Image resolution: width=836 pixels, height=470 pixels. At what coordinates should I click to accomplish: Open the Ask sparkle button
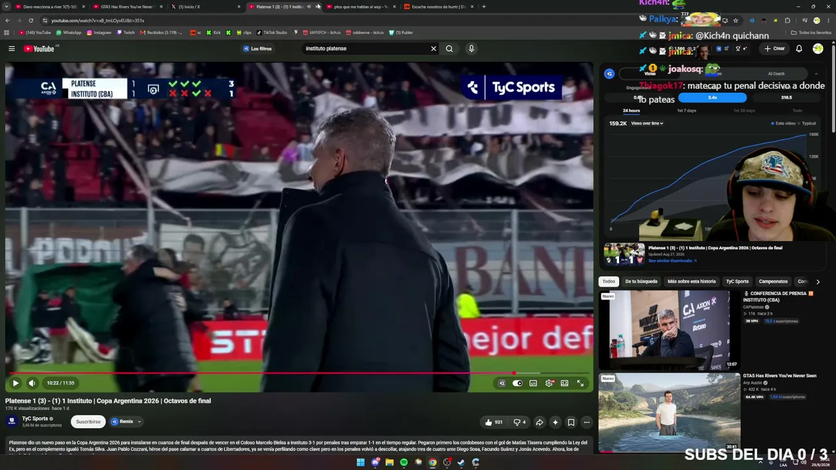(555, 422)
